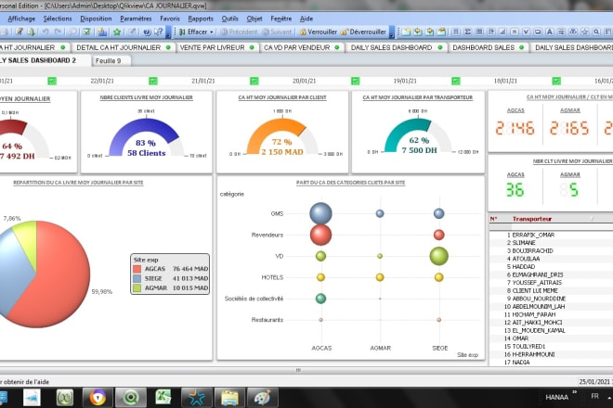Click the Précédent button

[239, 32]
